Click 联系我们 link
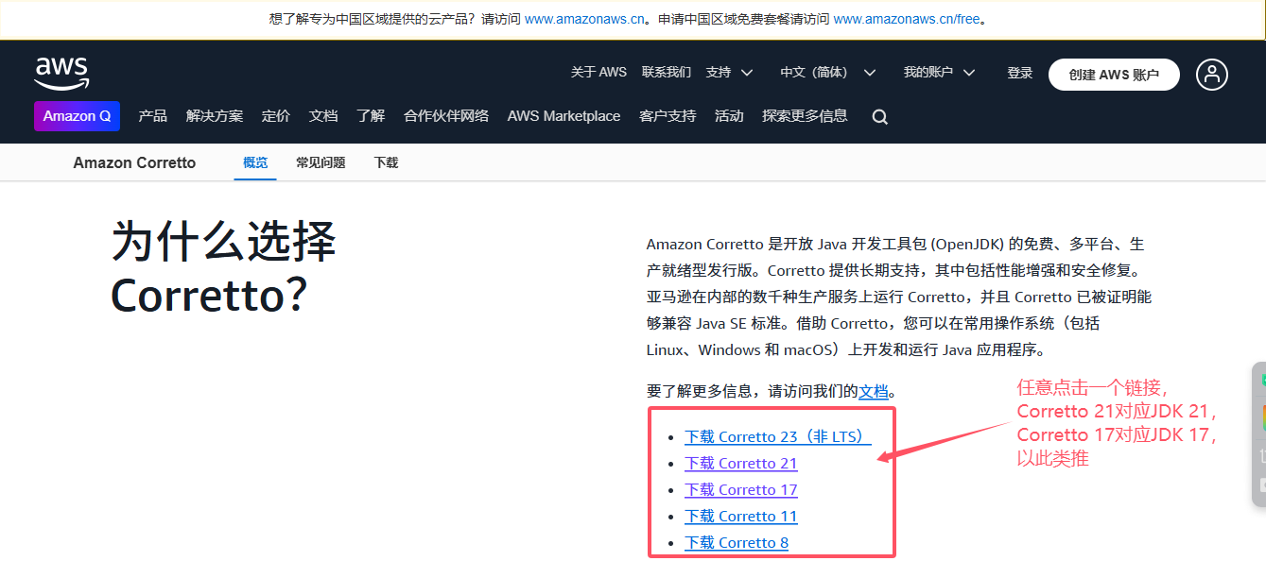 (x=667, y=73)
